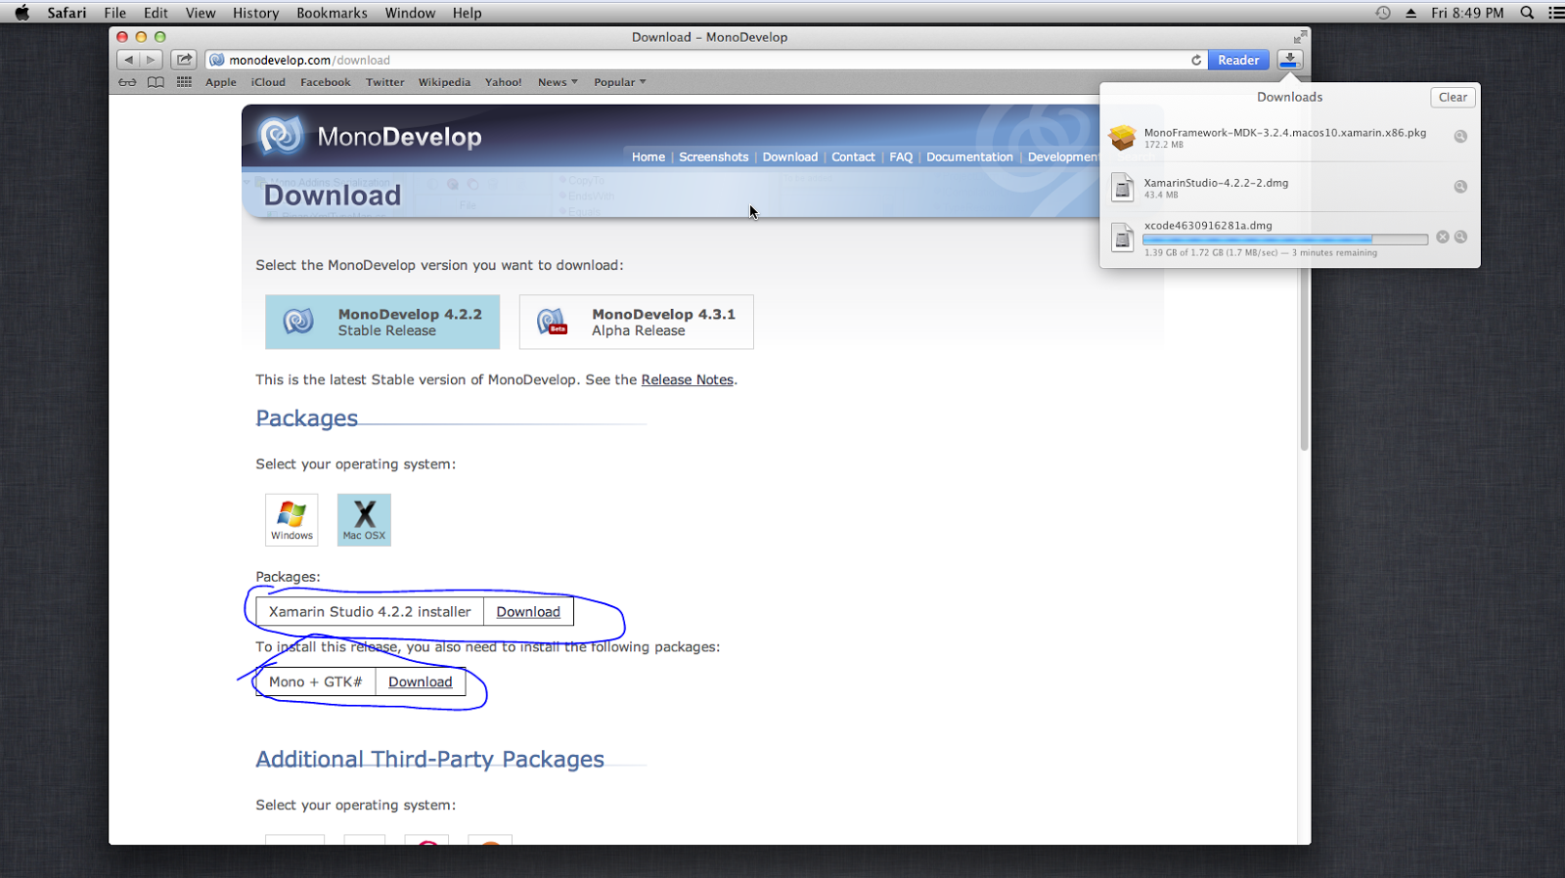The height and width of the screenshot is (878, 1565).
Task: Reveal XamarinStudio dmg in Finder
Action: tap(1460, 187)
